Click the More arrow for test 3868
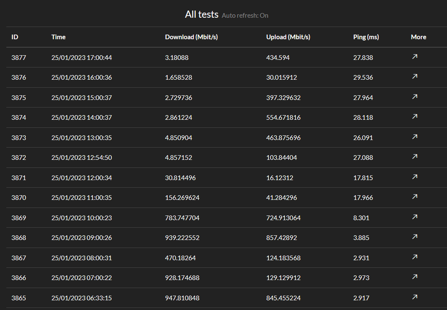Image resolution: width=447 pixels, height=310 pixels. (x=414, y=237)
